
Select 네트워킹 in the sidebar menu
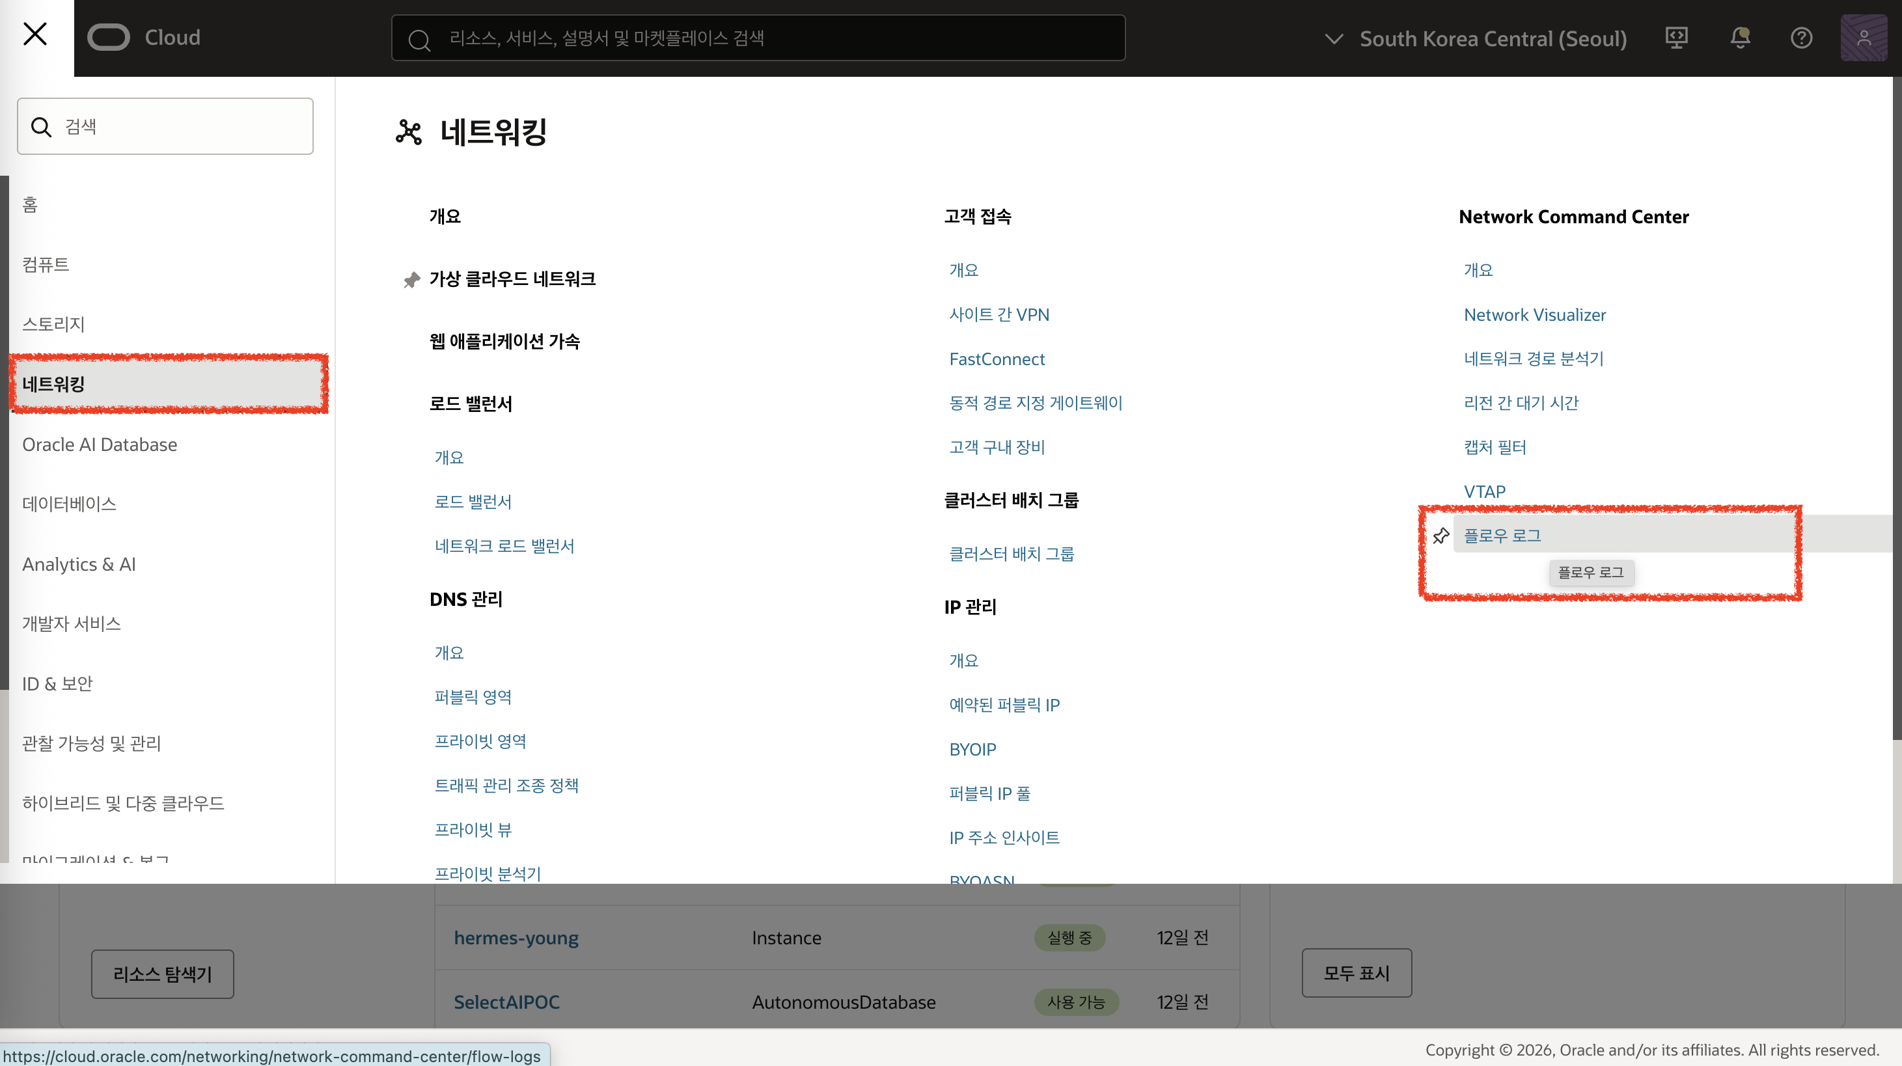169,384
